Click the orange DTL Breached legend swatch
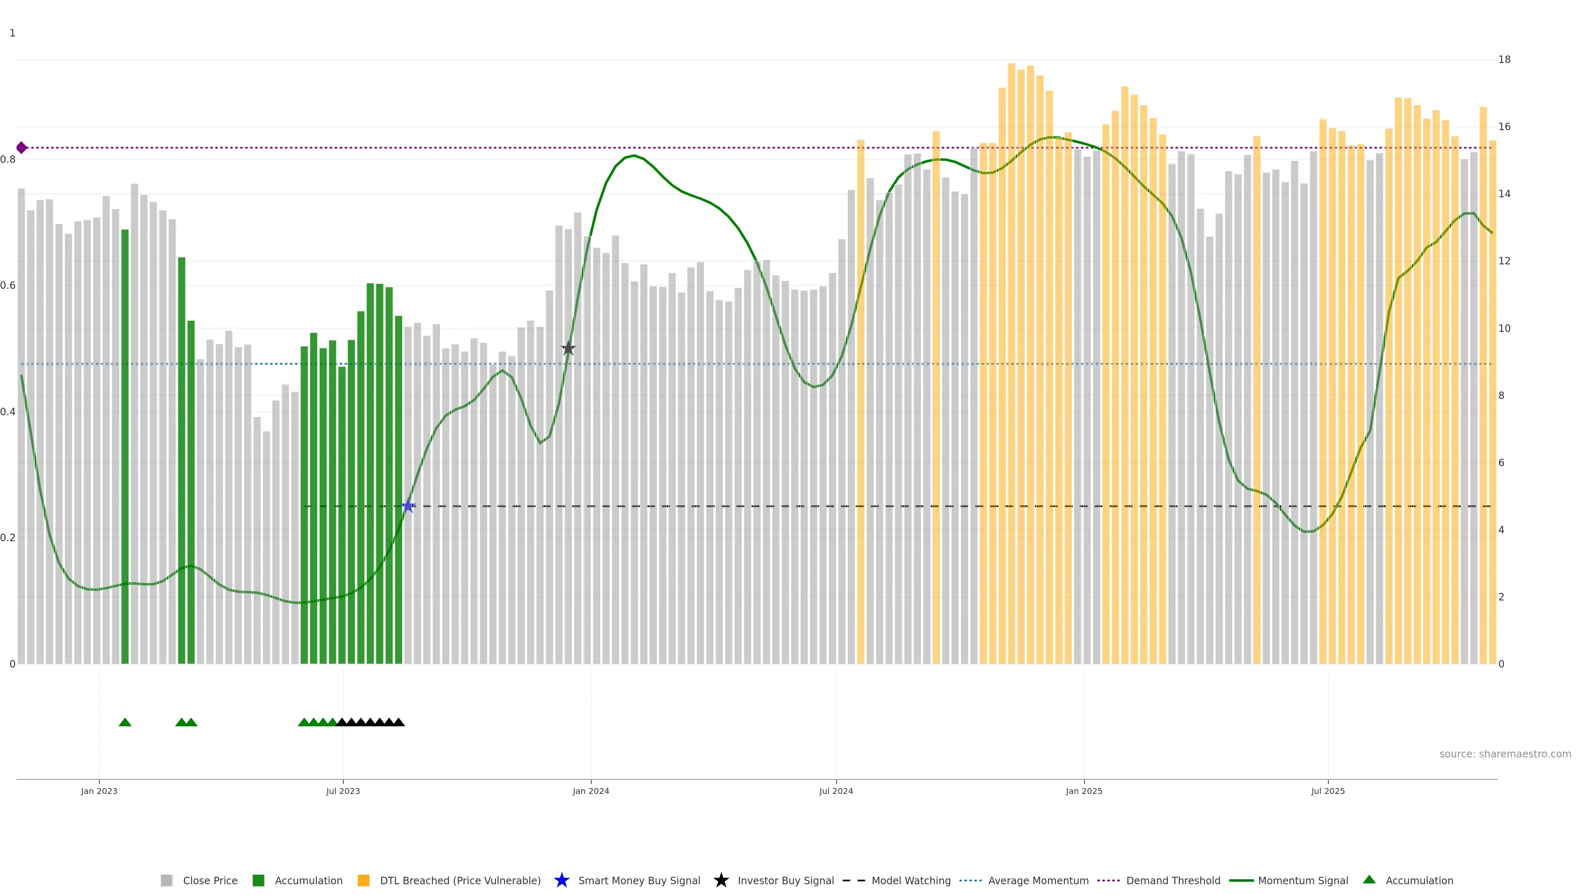 [364, 880]
